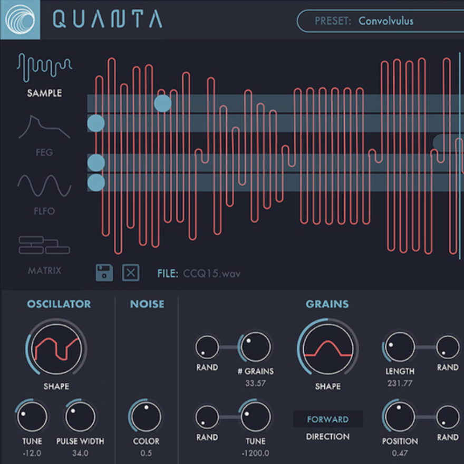Click the CCQ15.wav file name

211,274
